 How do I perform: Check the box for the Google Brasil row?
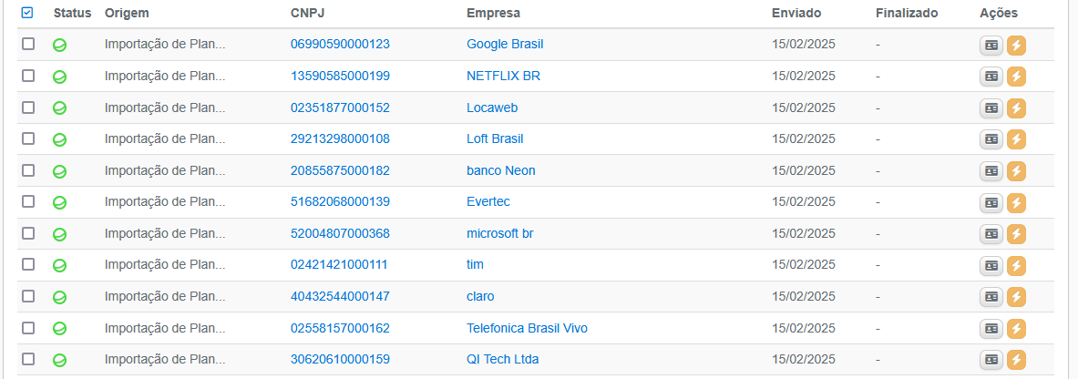coord(28,44)
